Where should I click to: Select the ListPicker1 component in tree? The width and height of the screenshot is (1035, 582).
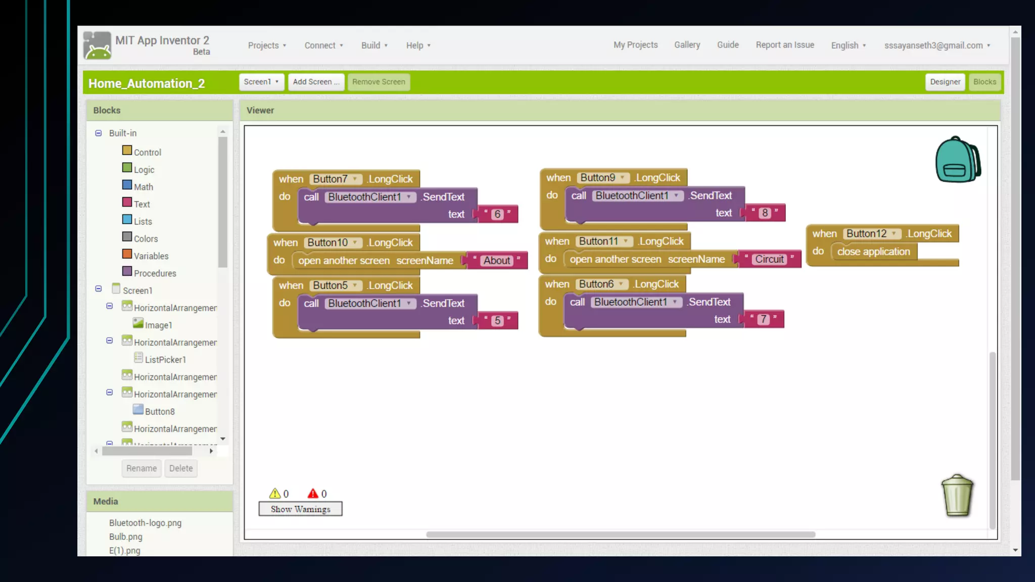click(x=165, y=359)
